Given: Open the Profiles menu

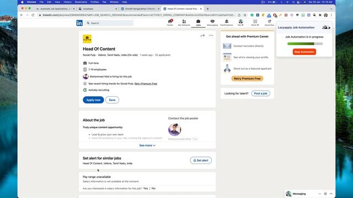Looking at the screenshot, I should coord(94,2).
